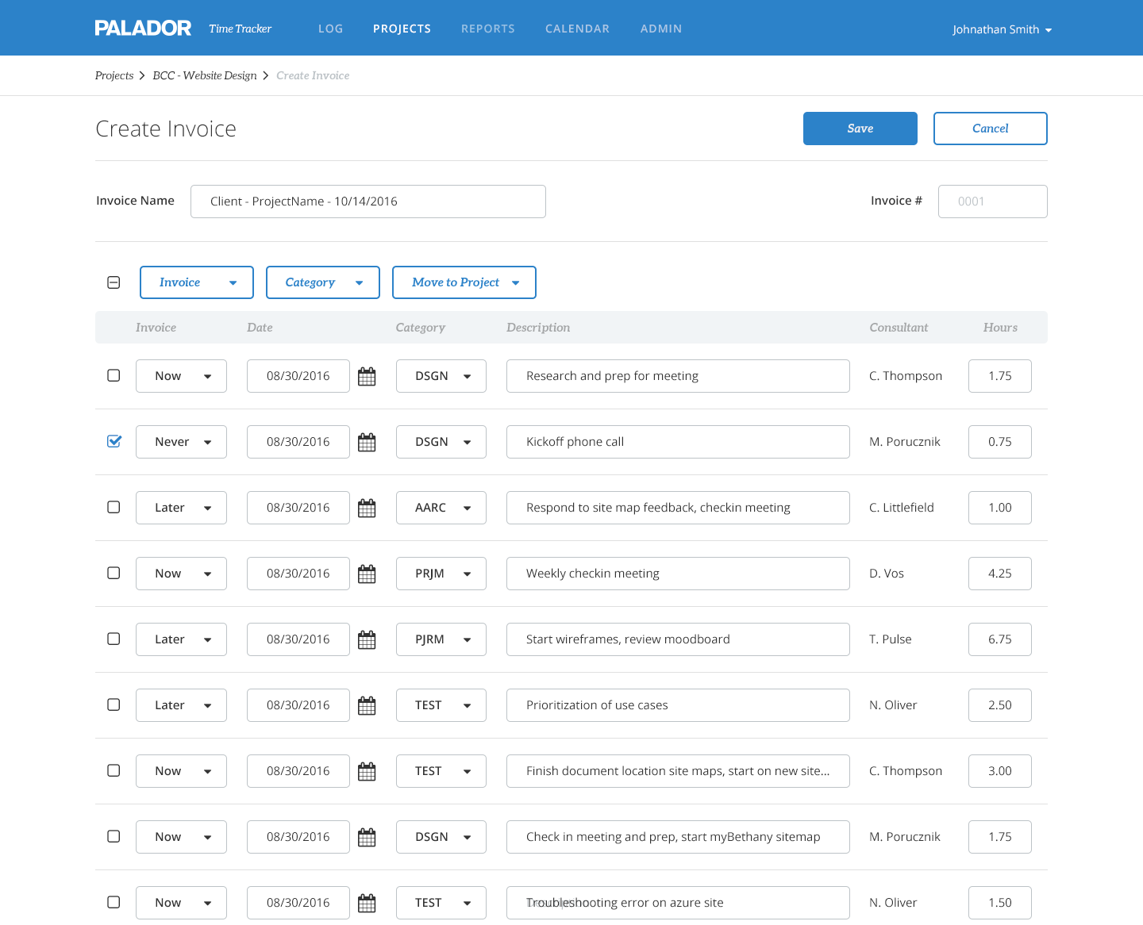Click the Description column header
1143x925 pixels.
point(538,328)
